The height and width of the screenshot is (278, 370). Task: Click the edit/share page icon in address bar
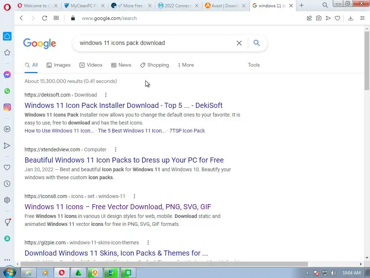click(309, 18)
